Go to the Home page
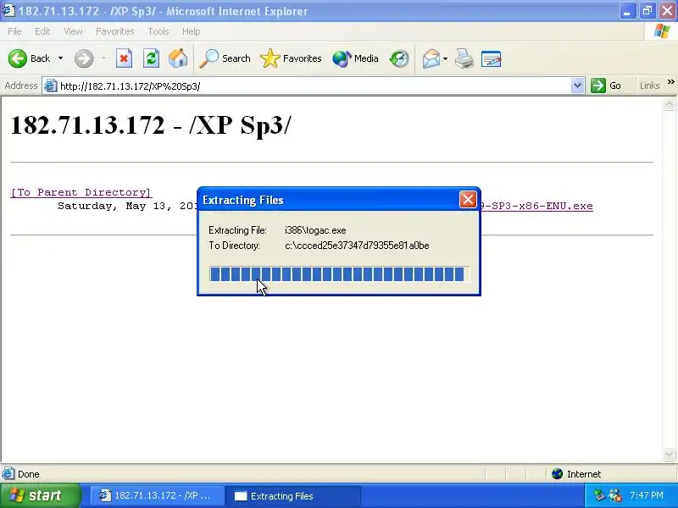This screenshot has width=678, height=508. pos(178,58)
